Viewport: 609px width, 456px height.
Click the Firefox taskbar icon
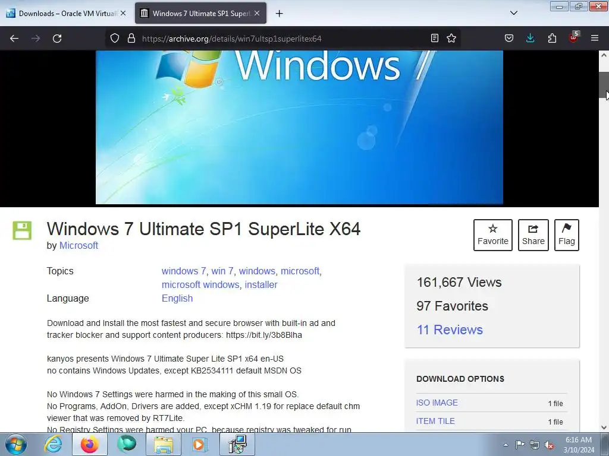pyautogui.click(x=90, y=444)
